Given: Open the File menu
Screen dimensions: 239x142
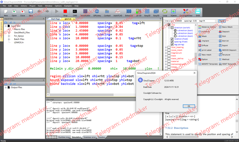Looking at the screenshot, I should (4, 6).
